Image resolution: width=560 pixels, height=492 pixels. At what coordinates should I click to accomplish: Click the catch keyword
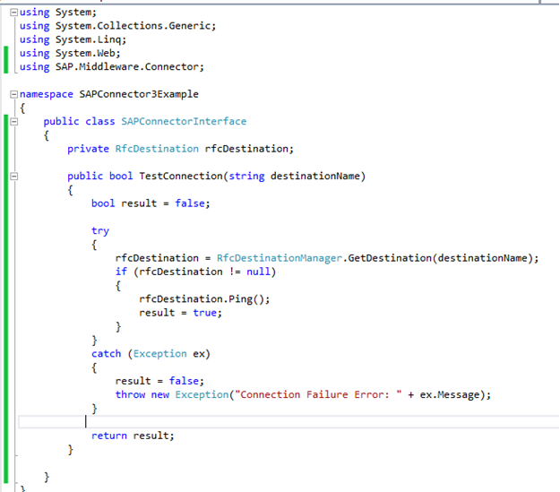(106, 354)
